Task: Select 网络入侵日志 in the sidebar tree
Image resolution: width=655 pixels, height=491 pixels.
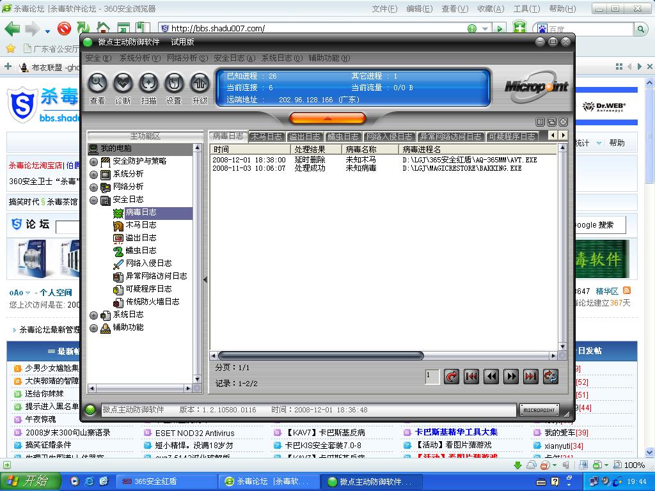Action: [x=148, y=263]
